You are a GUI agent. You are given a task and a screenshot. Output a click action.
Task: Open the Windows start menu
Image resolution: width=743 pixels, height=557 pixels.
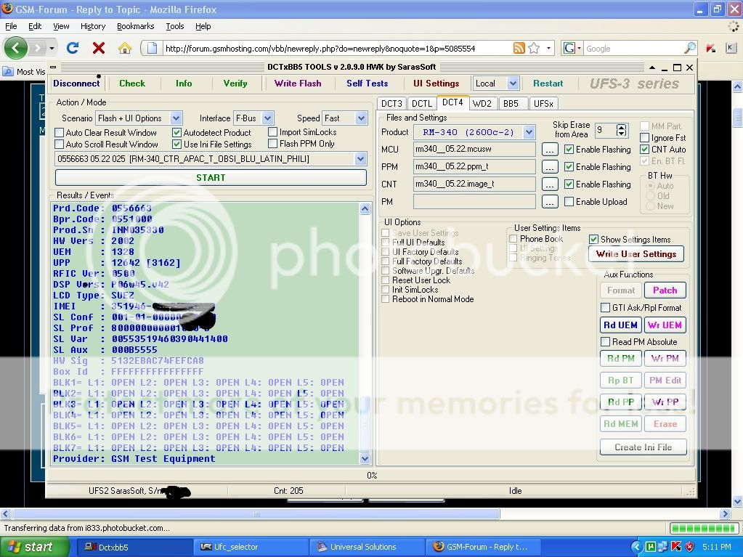tap(35, 547)
